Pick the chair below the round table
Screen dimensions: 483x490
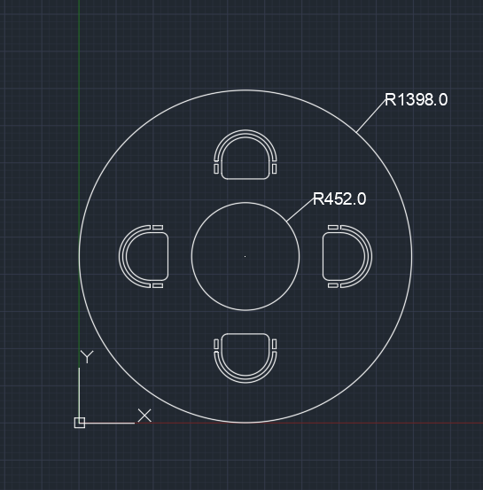point(245,358)
